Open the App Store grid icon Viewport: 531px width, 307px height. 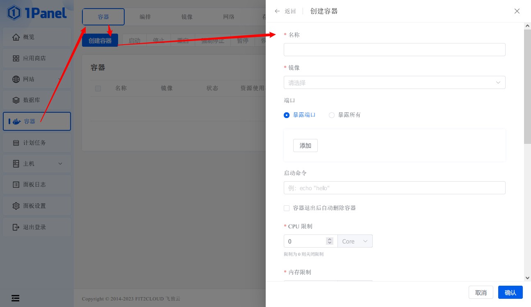pos(16,58)
